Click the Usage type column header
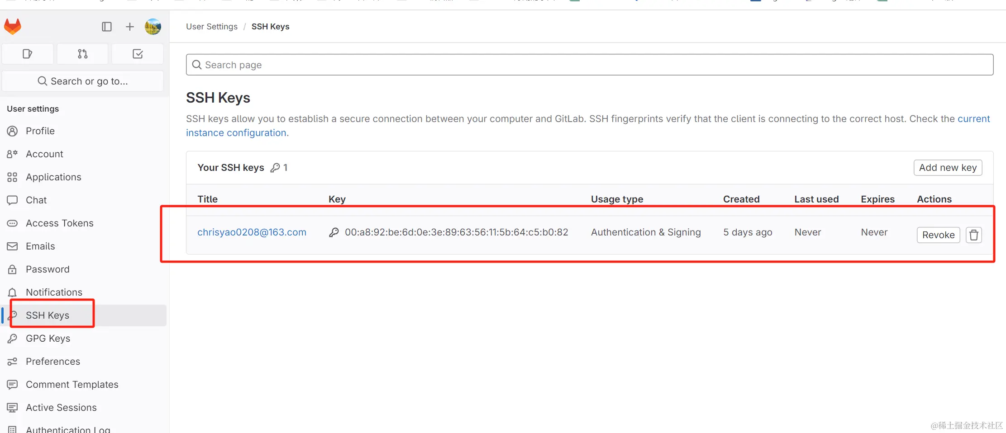1006x433 pixels. 617,199
